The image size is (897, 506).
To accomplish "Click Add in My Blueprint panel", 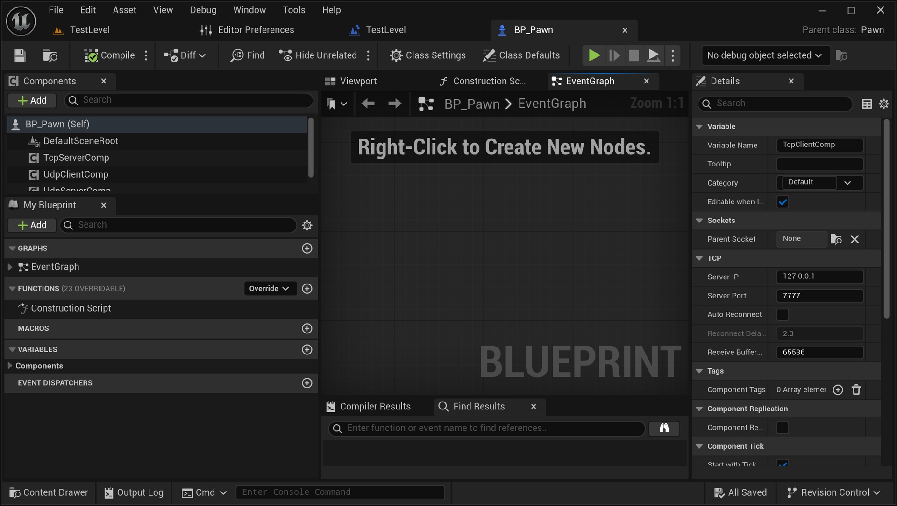I will coord(32,225).
